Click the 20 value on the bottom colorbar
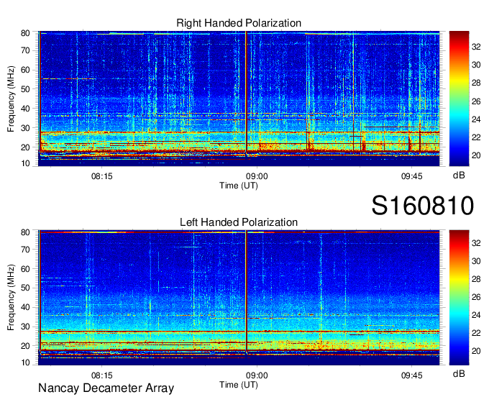The height and width of the screenshot is (397, 489). click(476, 351)
